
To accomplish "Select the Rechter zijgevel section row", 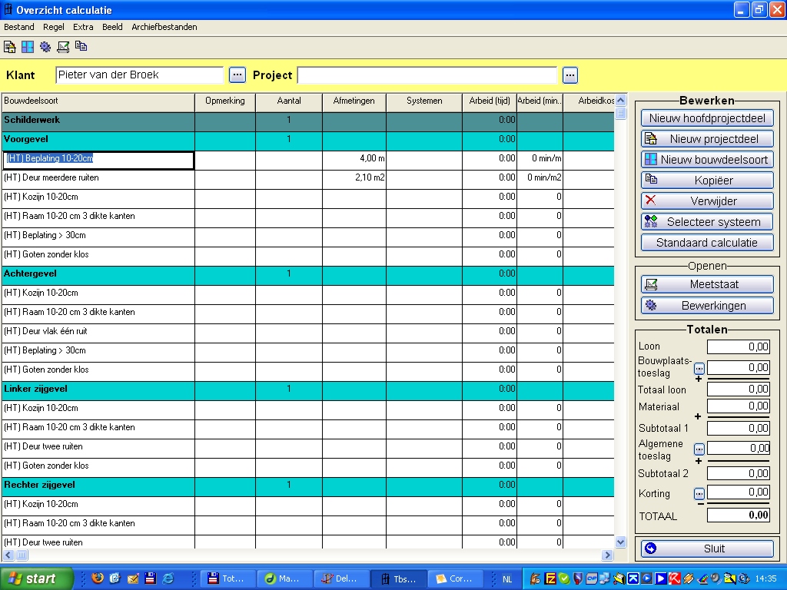I will pyautogui.click(x=308, y=486).
